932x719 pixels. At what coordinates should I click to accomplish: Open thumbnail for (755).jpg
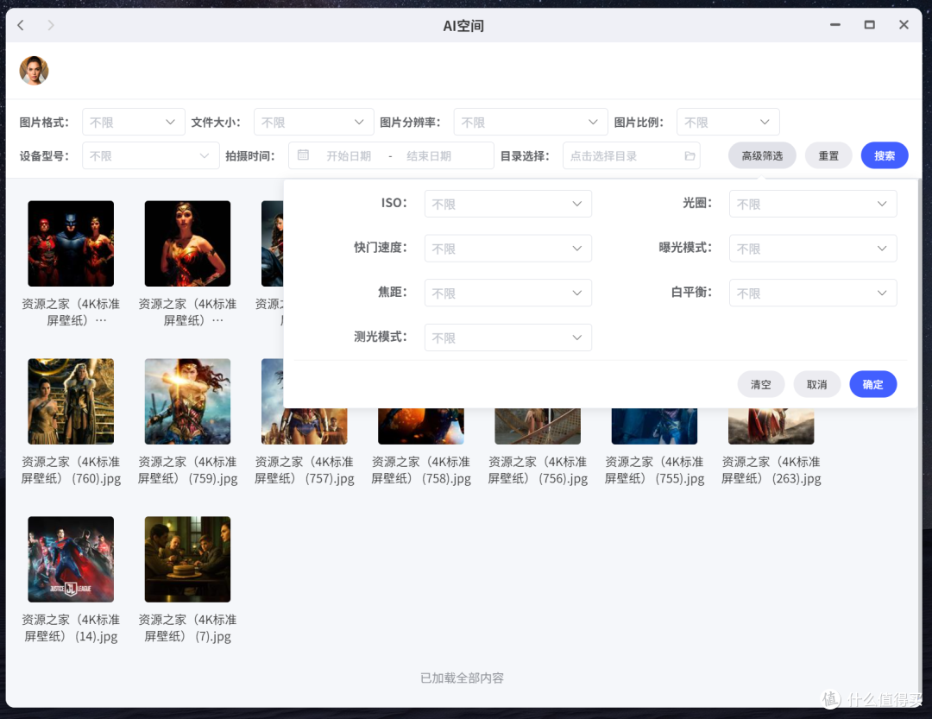point(654,426)
